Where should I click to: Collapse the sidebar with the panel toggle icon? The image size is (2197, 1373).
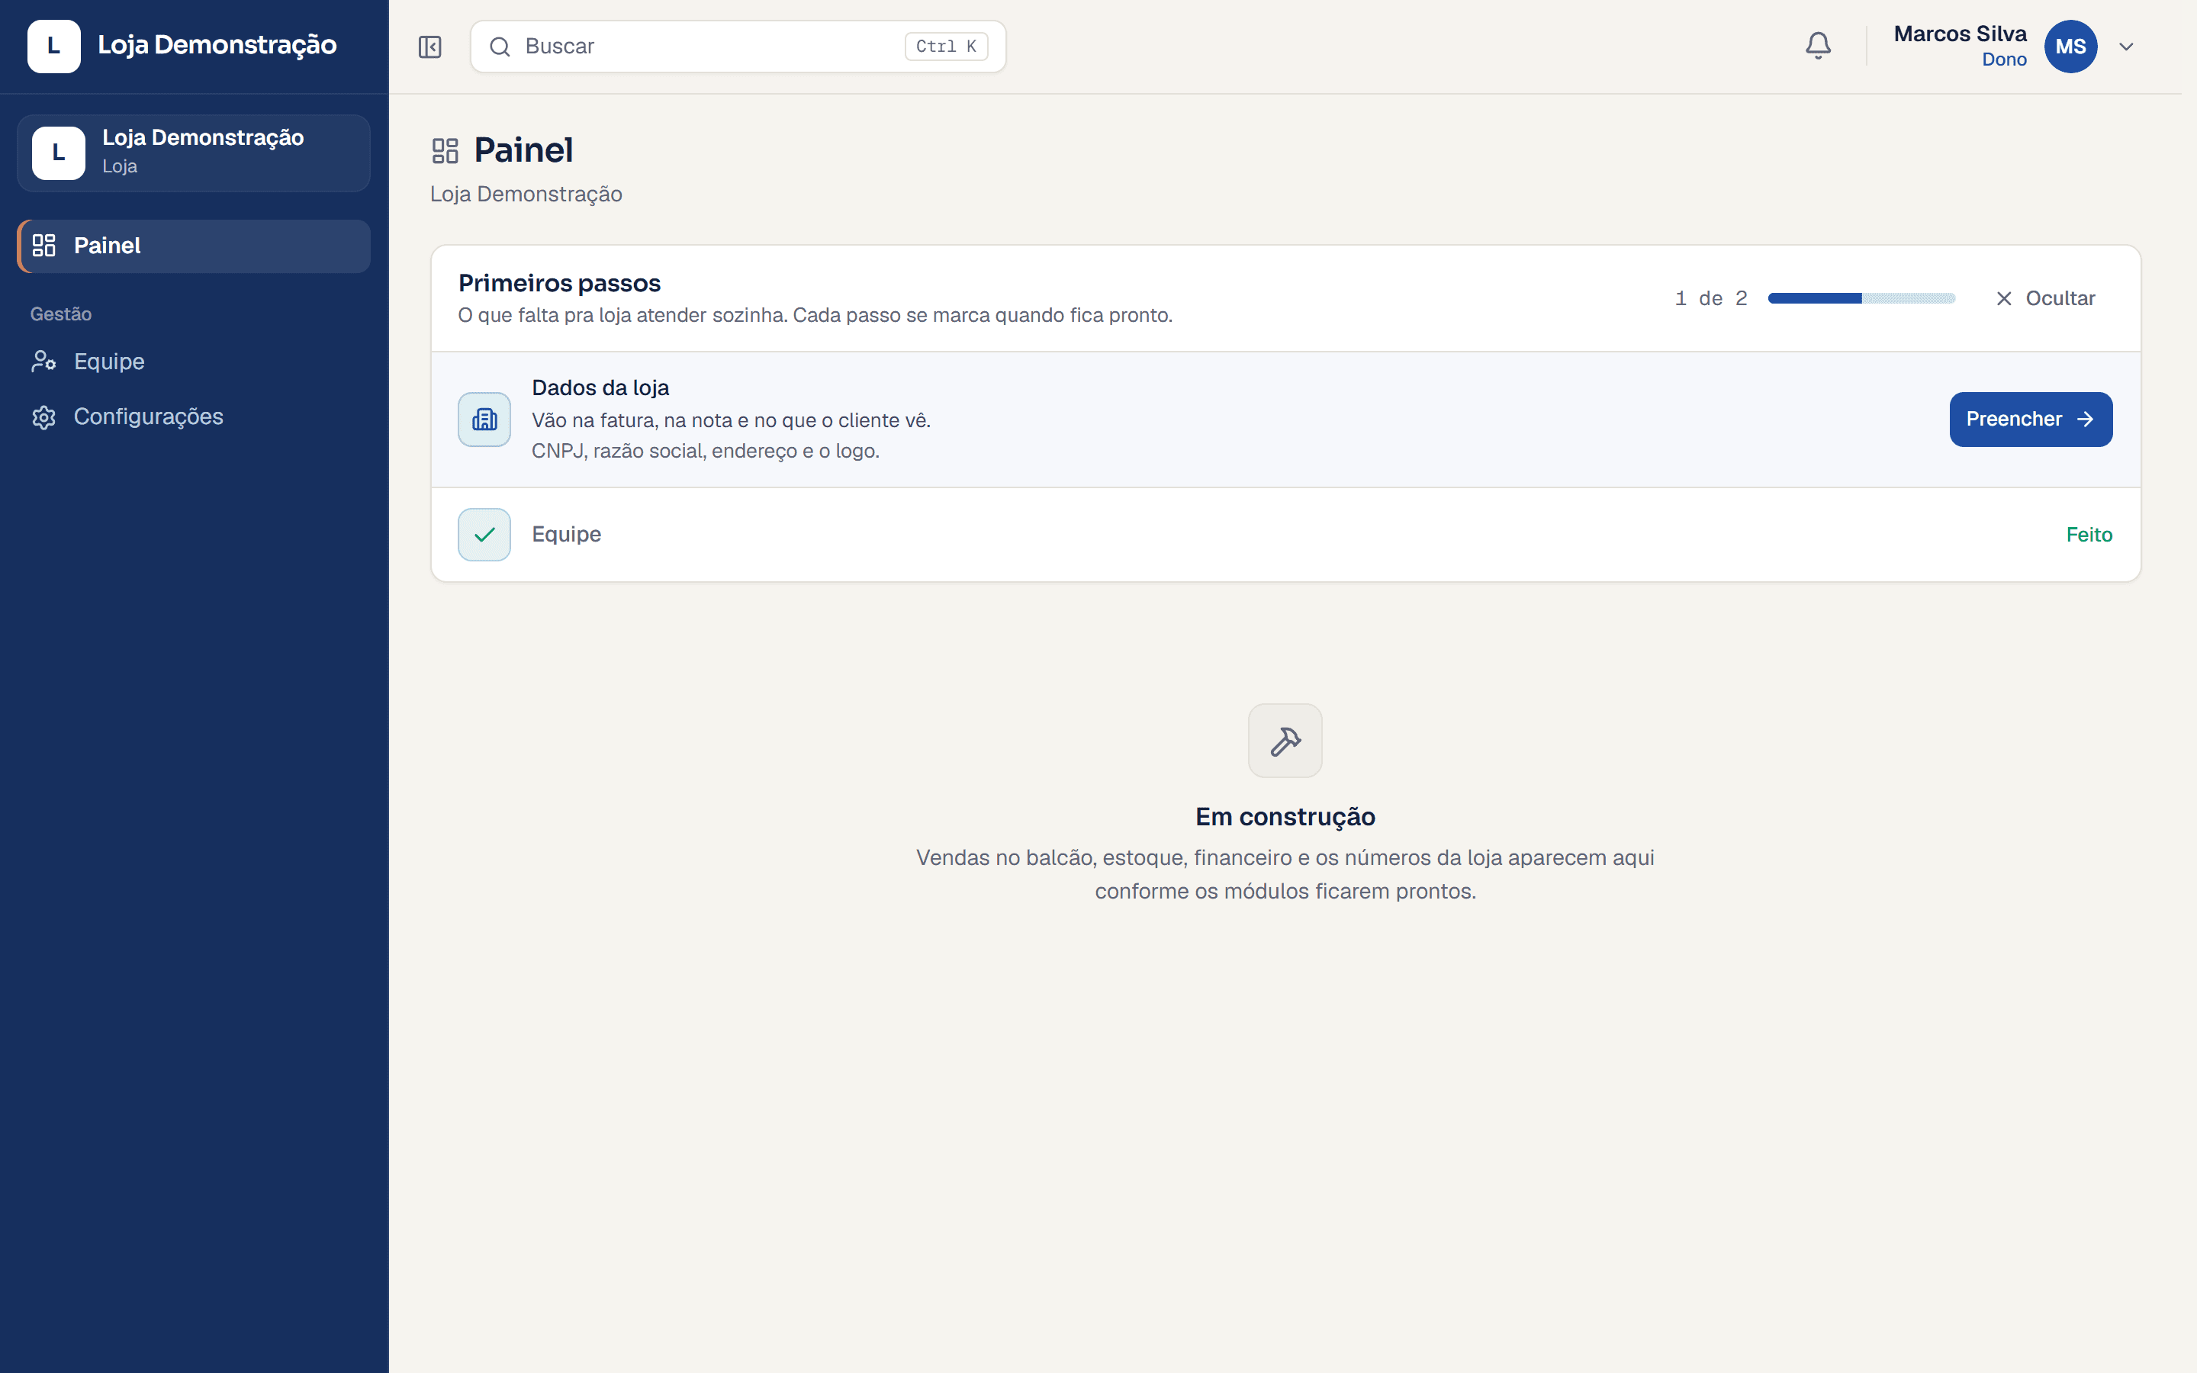point(429,47)
